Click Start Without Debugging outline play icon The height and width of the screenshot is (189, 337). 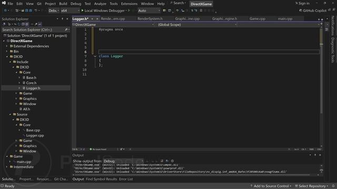point(129,10)
